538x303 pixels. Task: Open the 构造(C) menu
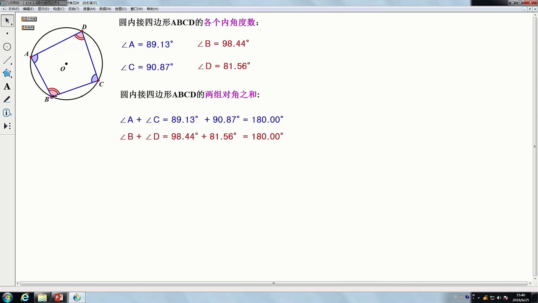coord(59,9)
